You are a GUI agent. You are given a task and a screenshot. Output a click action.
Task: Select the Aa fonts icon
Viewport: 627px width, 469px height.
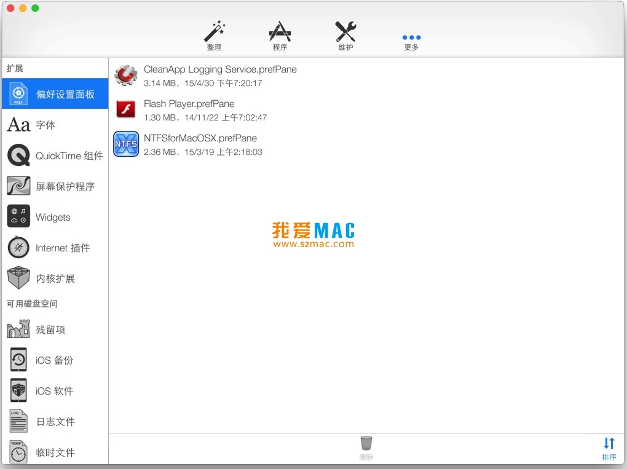[x=18, y=125]
